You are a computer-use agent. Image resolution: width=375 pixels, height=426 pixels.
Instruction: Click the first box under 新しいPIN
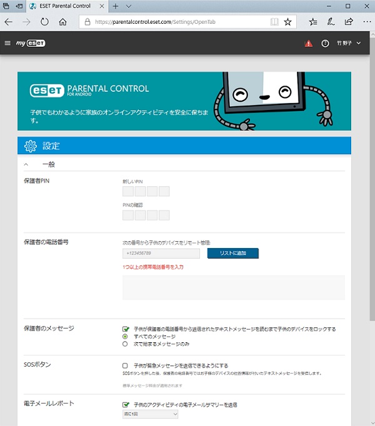tap(128, 191)
